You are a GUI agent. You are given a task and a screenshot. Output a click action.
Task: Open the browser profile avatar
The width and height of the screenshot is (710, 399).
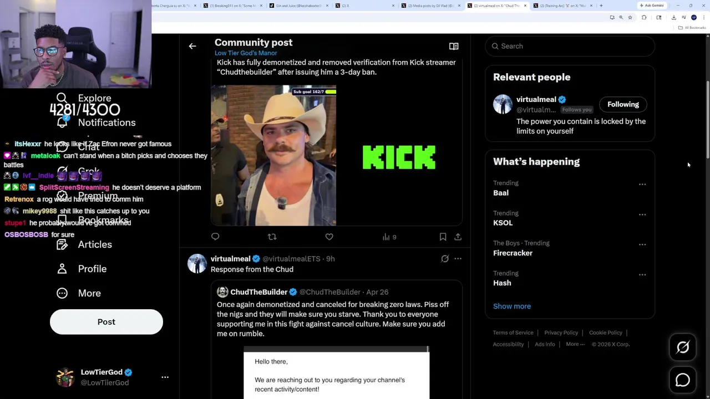point(693,17)
